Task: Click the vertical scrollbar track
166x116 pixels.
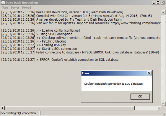Action: point(163,58)
